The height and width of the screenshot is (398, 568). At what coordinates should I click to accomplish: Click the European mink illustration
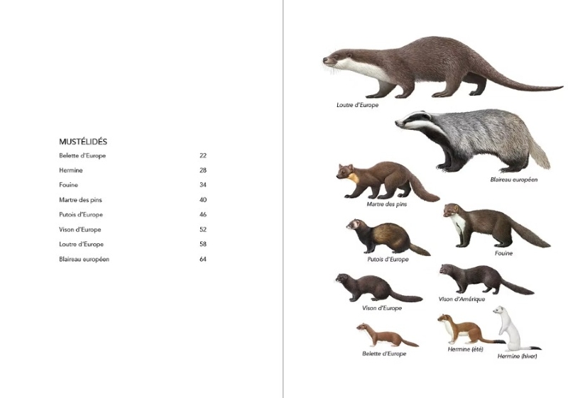(378, 288)
